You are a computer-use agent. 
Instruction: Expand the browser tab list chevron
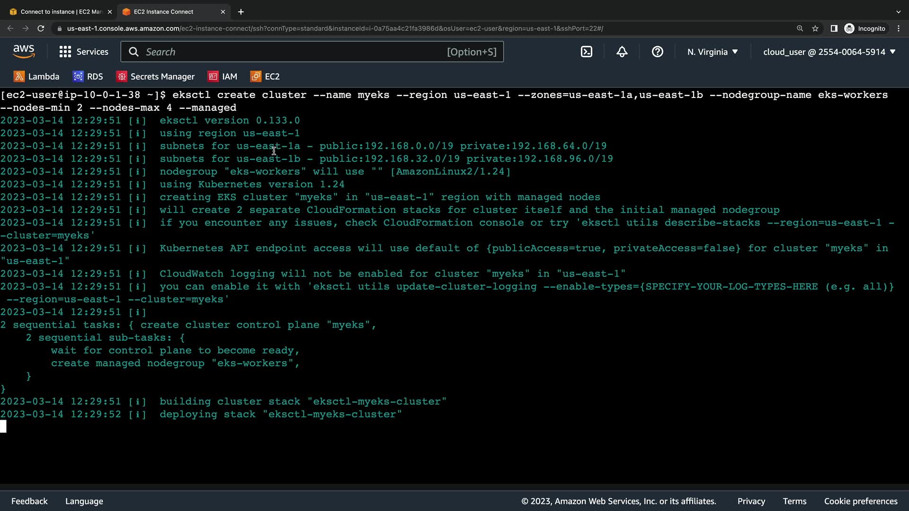click(x=898, y=12)
